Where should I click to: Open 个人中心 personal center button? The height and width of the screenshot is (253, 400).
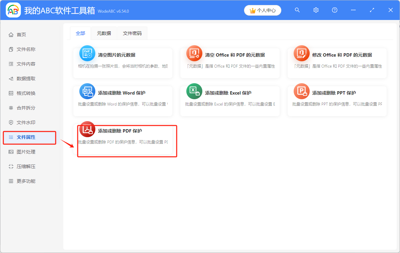point(263,10)
